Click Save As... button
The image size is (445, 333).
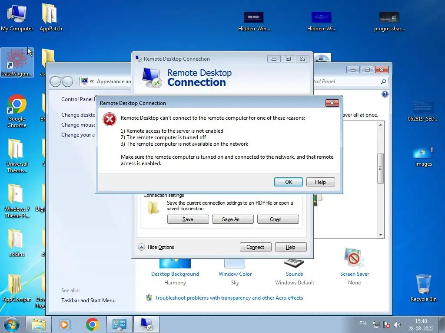pyautogui.click(x=233, y=219)
